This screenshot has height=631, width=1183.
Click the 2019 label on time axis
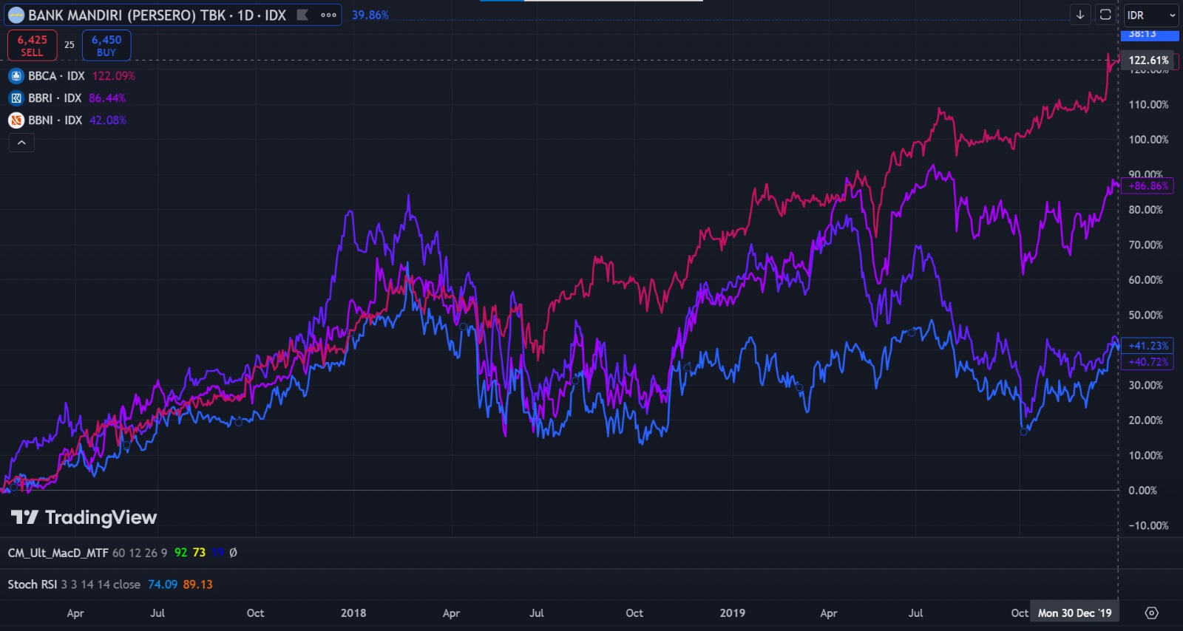(732, 613)
